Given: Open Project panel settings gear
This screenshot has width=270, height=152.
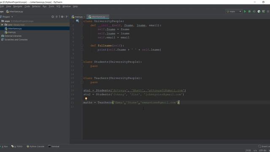Looking at the screenshot, I should [62, 17].
